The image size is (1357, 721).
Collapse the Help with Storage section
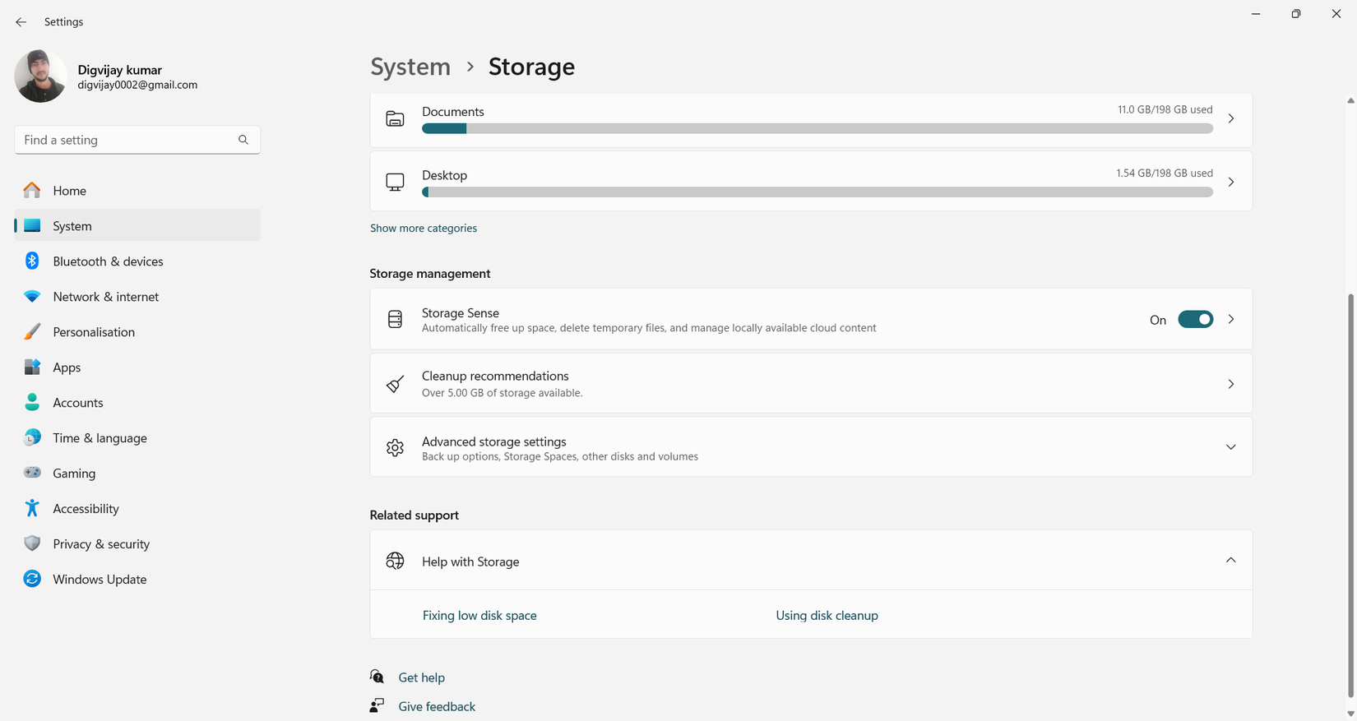click(x=1230, y=561)
